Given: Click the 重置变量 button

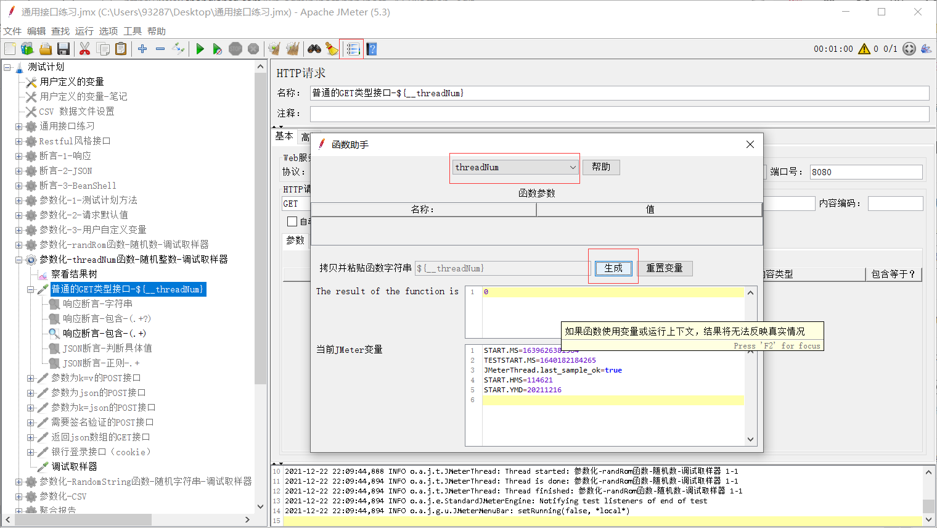Looking at the screenshot, I should coord(665,268).
